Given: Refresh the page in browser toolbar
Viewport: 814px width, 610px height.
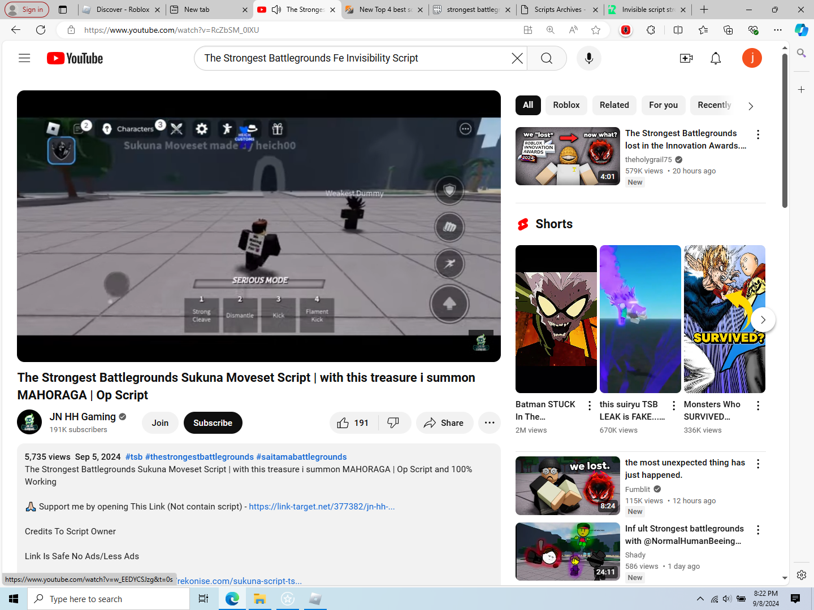Looking at the screenshot, I should click(41, 30).
